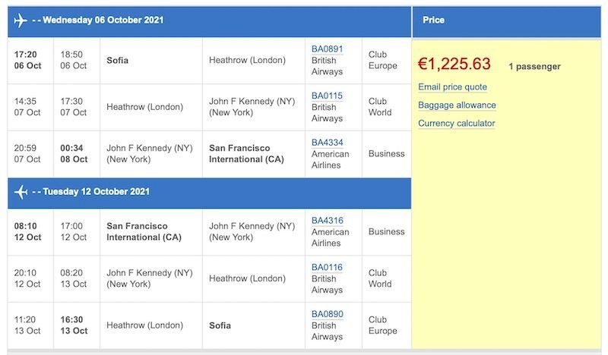Select the 17:20 06 Oct departure time
This screenshot has width=608, height=355.
click(27, 60)
